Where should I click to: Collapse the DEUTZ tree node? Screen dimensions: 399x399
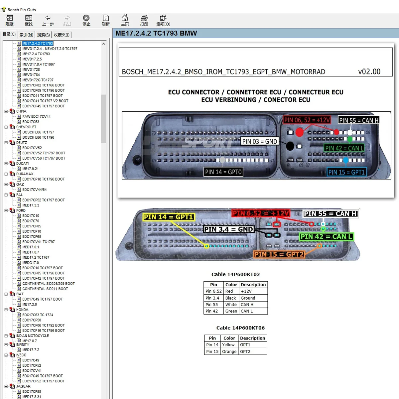pyautogui.click(x=6, y=143)
